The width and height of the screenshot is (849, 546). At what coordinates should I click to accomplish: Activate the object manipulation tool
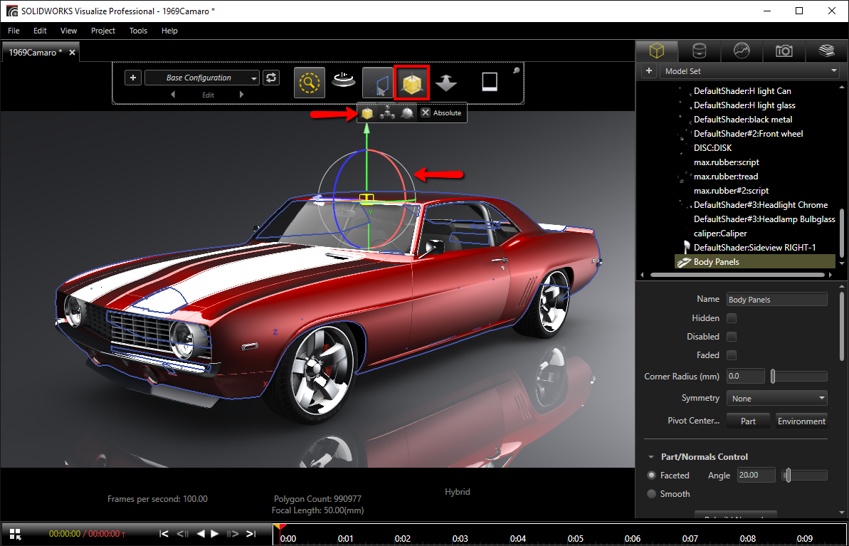412,83
